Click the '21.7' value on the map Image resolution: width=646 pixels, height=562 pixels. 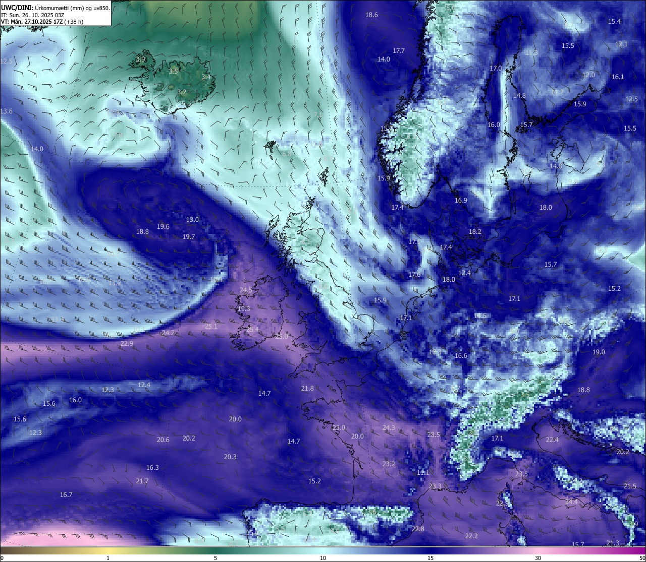point(142,481)
